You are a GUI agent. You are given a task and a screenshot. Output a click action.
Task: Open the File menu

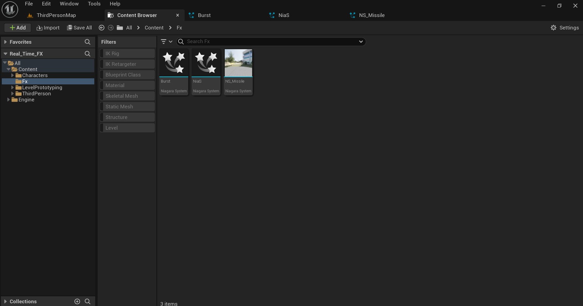(29, 4)
